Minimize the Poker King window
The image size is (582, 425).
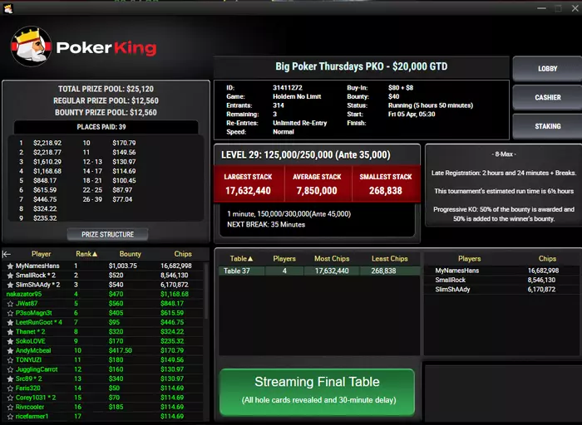[x=541, y=8]
